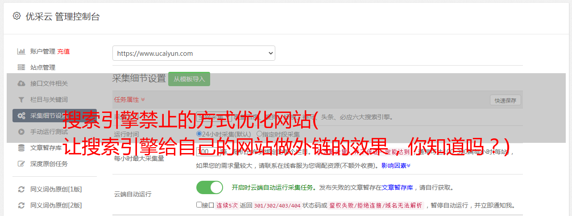Click the server icon beside 站点管理
Image resolution: width=572 pixels, height=216 pixels.
[x=21, y=67]
